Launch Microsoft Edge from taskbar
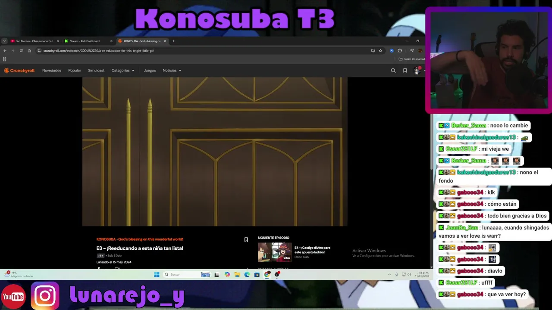The image size is (552, 310). coord(247,274)
